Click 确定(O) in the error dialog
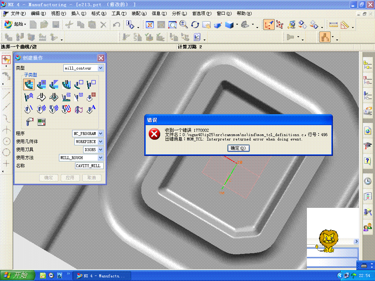Screen dimensions: 375x281 coord(238,148)
